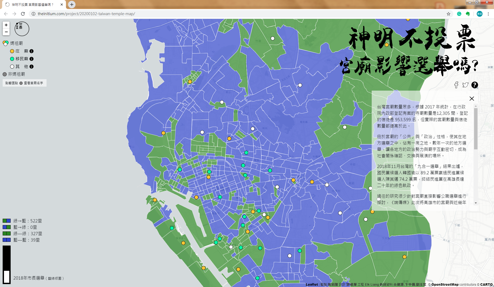Click the 綠→藍 green-blue legend swatch
Viewport: 494px width, 287px height.
[7, 221]
